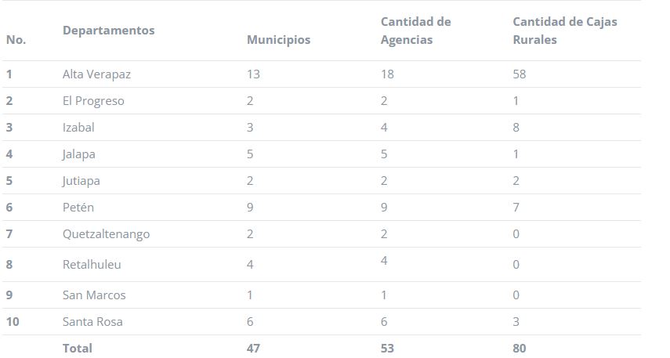
Task: Click the Departamentos column header
Action: (109, 31)
